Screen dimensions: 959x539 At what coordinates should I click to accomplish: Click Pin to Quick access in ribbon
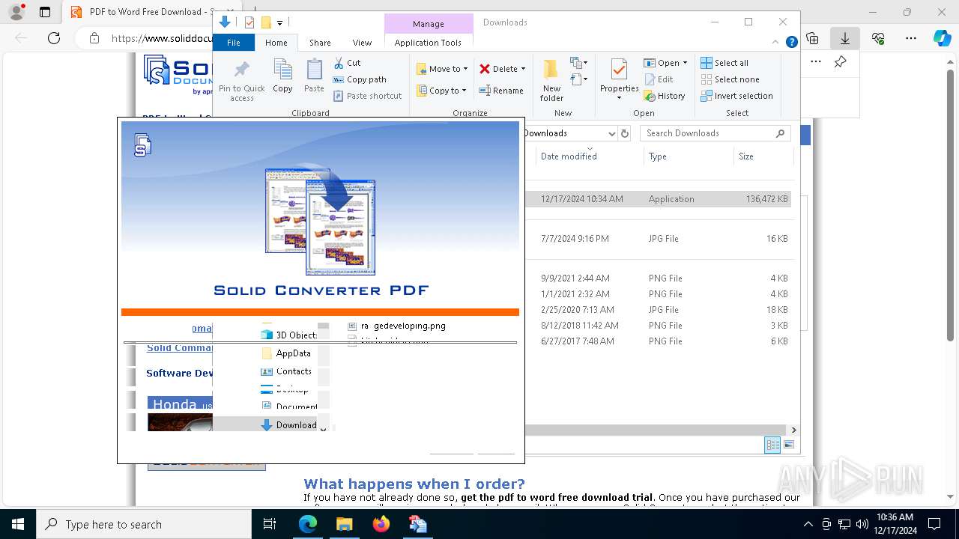coord(241,79)
